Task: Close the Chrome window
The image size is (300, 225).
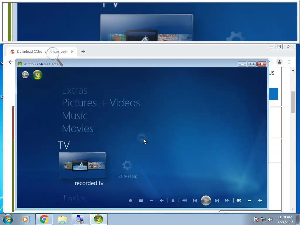Action: click(x=289, y=47)
